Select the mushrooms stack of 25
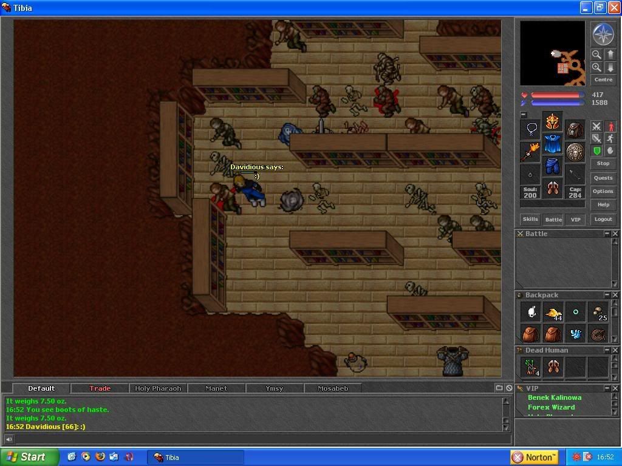The width and height of the screenshot is (622, 466). (x=598, y=312)
